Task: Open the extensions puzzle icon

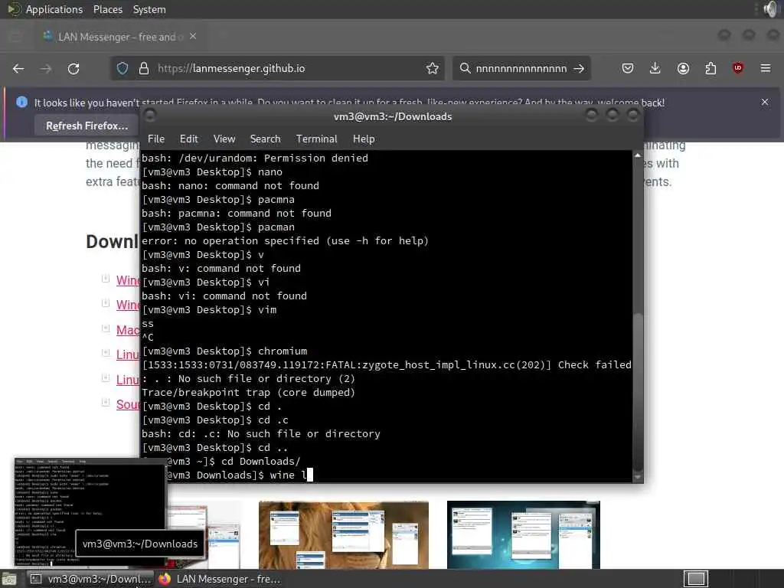Action: coord(710,68)
